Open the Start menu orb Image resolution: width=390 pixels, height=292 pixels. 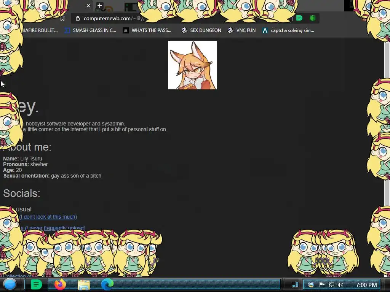click(x=10, y=284)
